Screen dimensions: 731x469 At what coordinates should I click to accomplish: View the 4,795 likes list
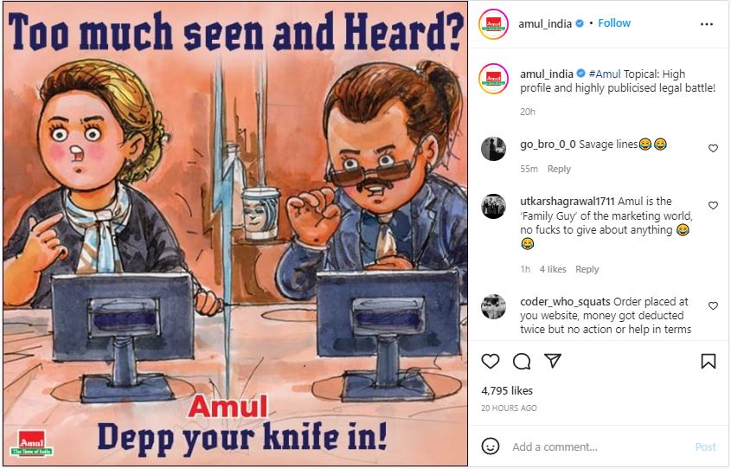tap(507, 390)
